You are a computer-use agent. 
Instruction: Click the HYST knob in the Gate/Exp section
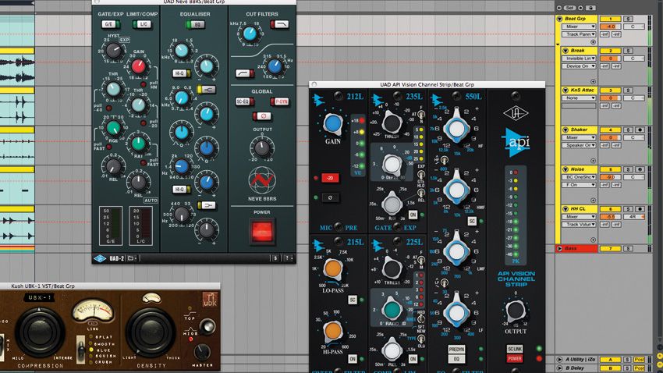coord(113,51)
